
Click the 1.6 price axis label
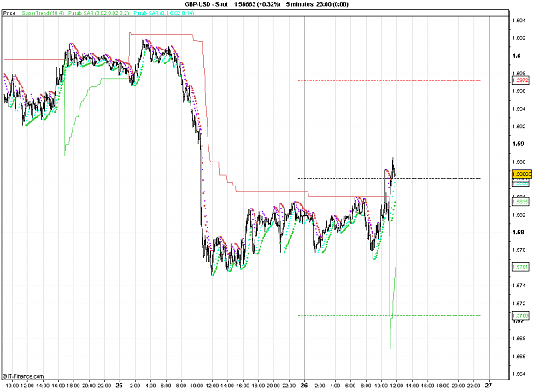(517, 56)
